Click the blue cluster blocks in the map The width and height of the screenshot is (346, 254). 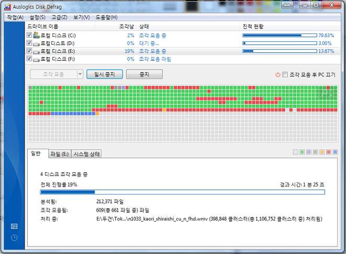tap(73, 114)
